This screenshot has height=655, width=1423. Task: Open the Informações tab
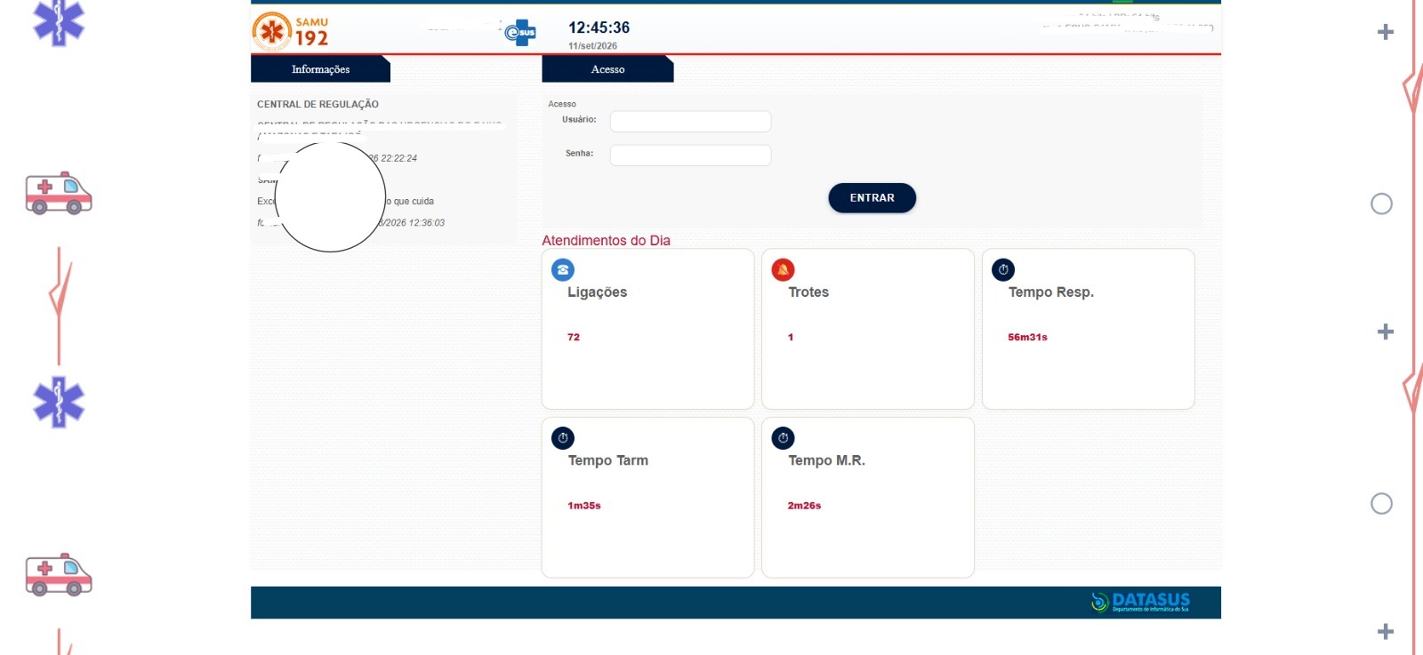coord(320,69)
